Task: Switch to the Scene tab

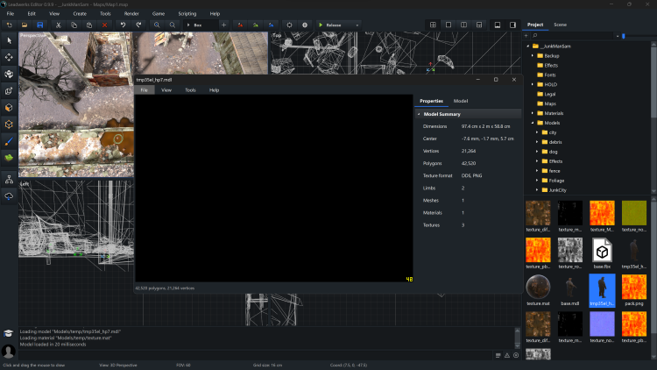Action: [560, 25]
